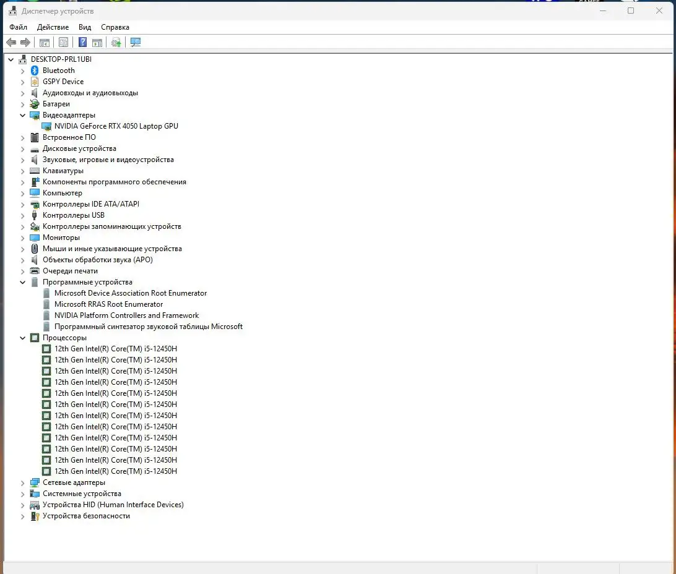The image size is (676, 574).
Task: Click the Forward arrow toolbar icon
Action: (25, 43)
